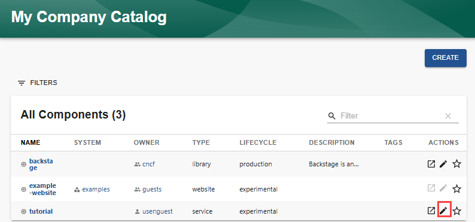Viewport: 475px width, 222px height.
Task: Click the magnifier search icon in filter box
Action: pos(332,116)
